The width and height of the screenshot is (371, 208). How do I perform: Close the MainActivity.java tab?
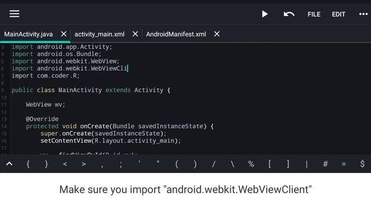click(64, 34)
